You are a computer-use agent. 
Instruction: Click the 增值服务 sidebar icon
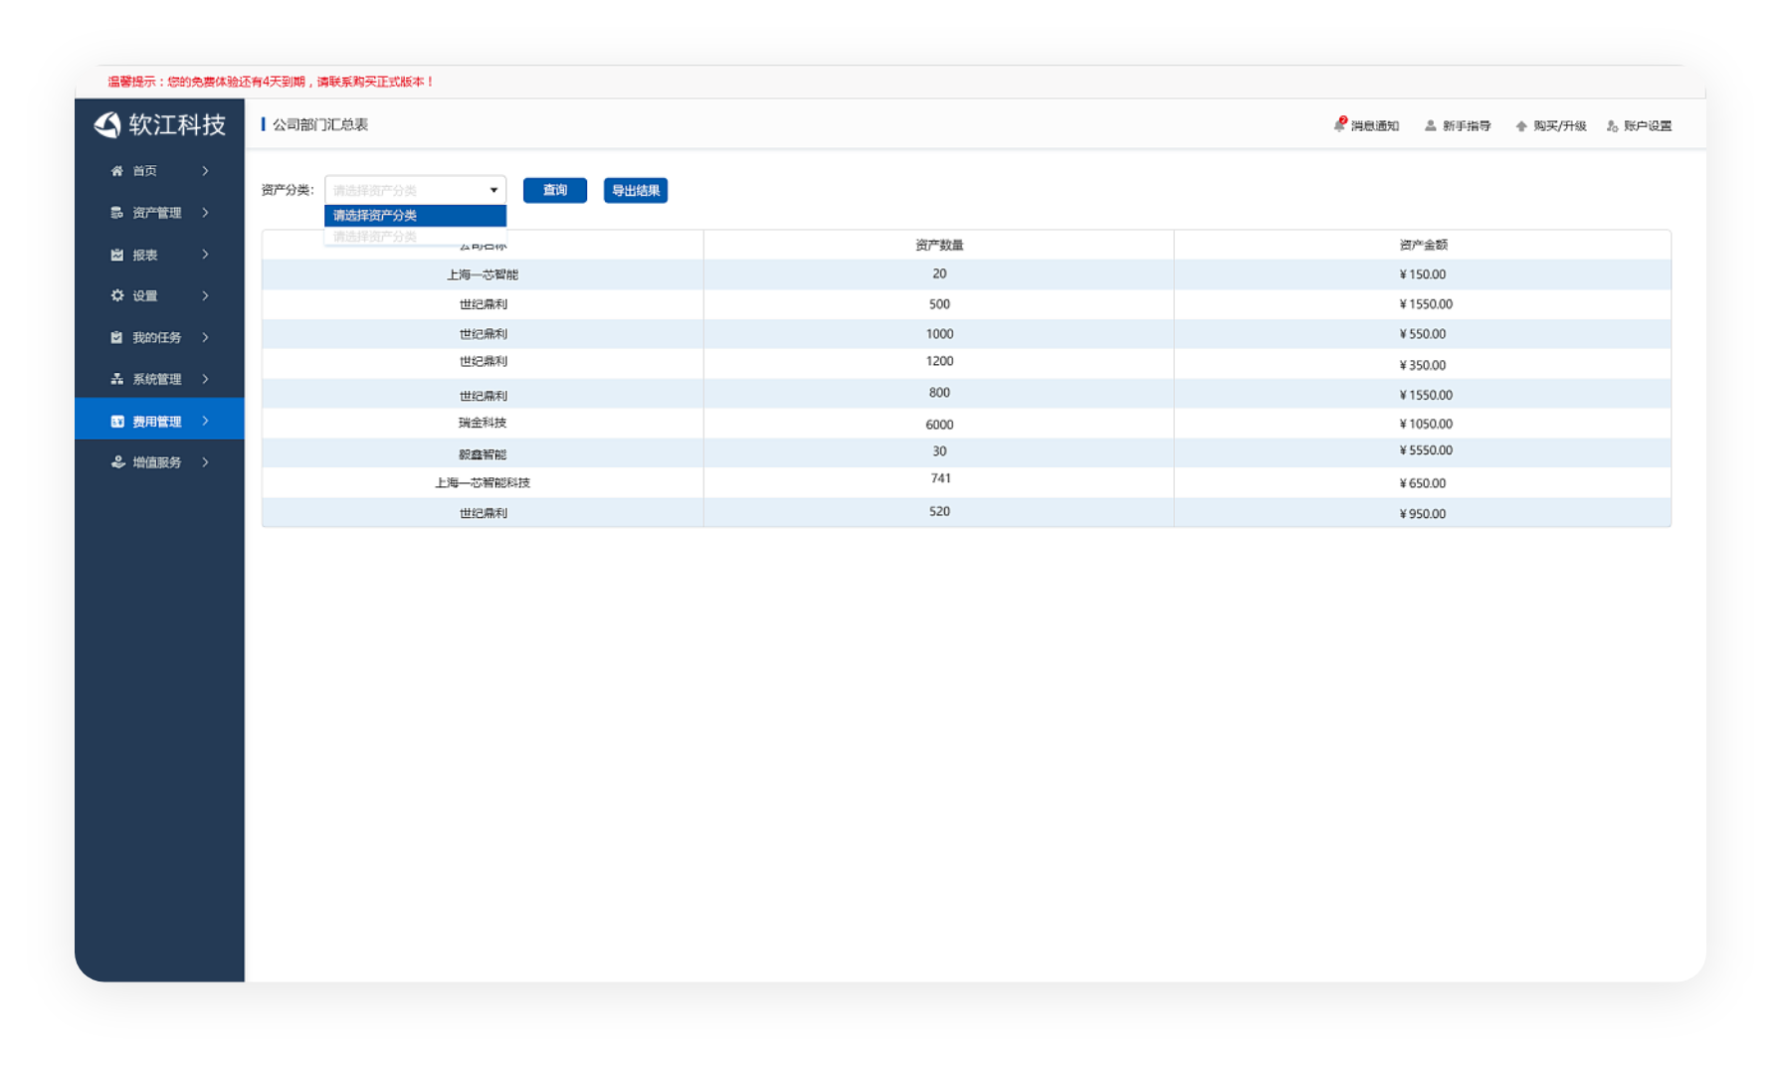point(116,462)
